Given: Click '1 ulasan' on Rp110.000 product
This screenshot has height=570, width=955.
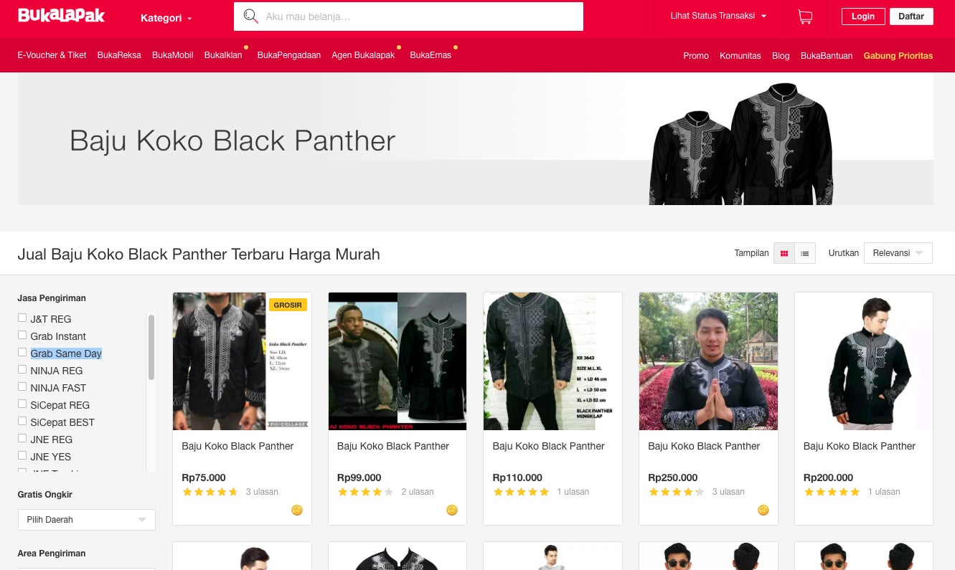Looking at the screenshot, I should pyautogui.click(x=573, y=492).
